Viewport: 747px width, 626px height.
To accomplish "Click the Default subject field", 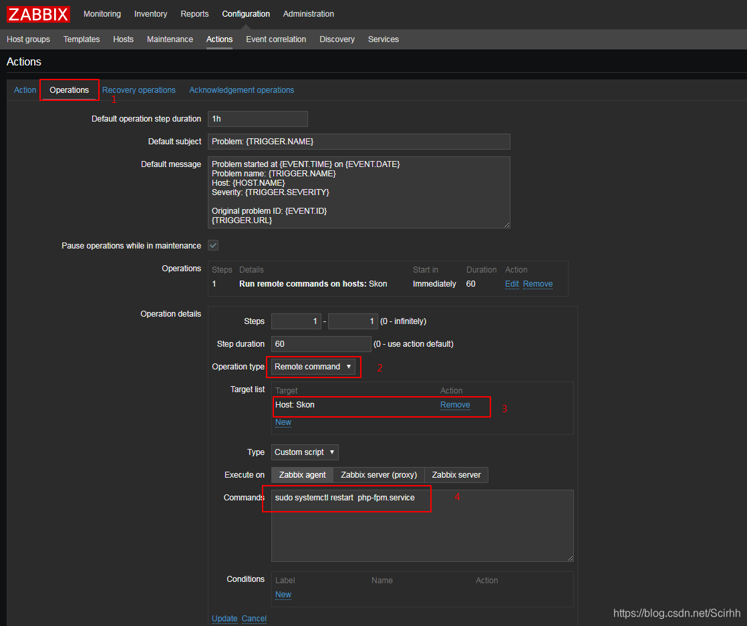I will (x=359, y=142).
